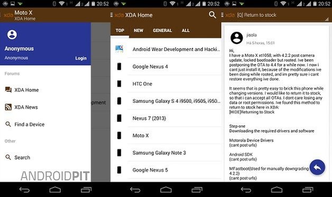This screenshot has height=197, width=332.
Task: Tap jisola's profile avatar
Action: pos(237,38)
